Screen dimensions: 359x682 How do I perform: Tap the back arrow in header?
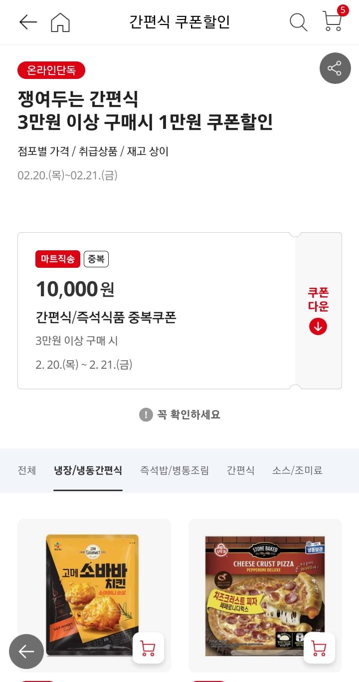pos(28,22)
